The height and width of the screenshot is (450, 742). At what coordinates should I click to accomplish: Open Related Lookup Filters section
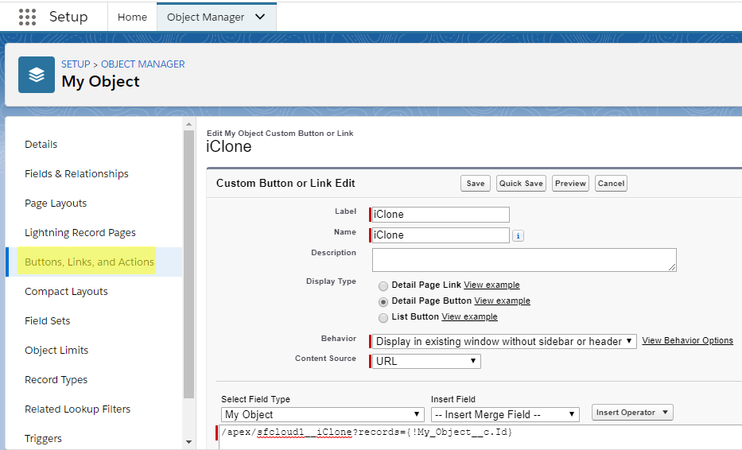78,409
